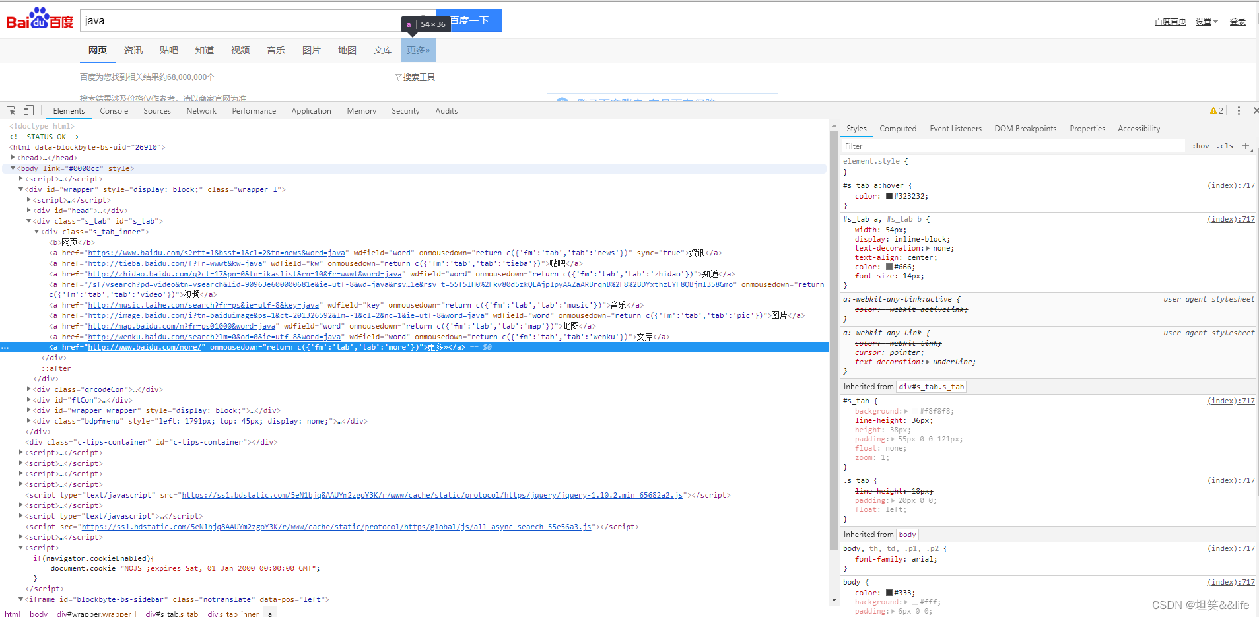Collapse the div id wrapper node
1259x617 pixels.
tap(21, 189)
